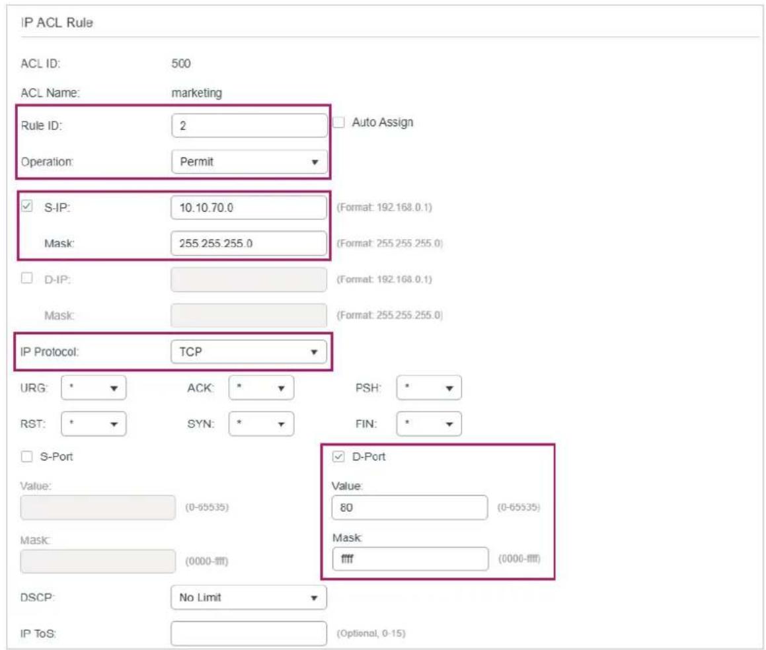Open the RST flag dropdown
Image resolution: width=766 pixels, height=650 pixels.
click(93, 424)
